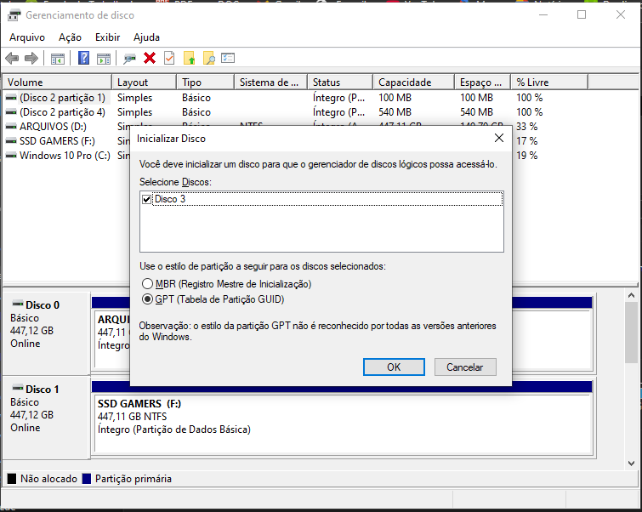Viewport: 642px width, 512px height.
Task: Click the Back arrow in toolbar
Action: pyautogui.click(x=12, y=59)
